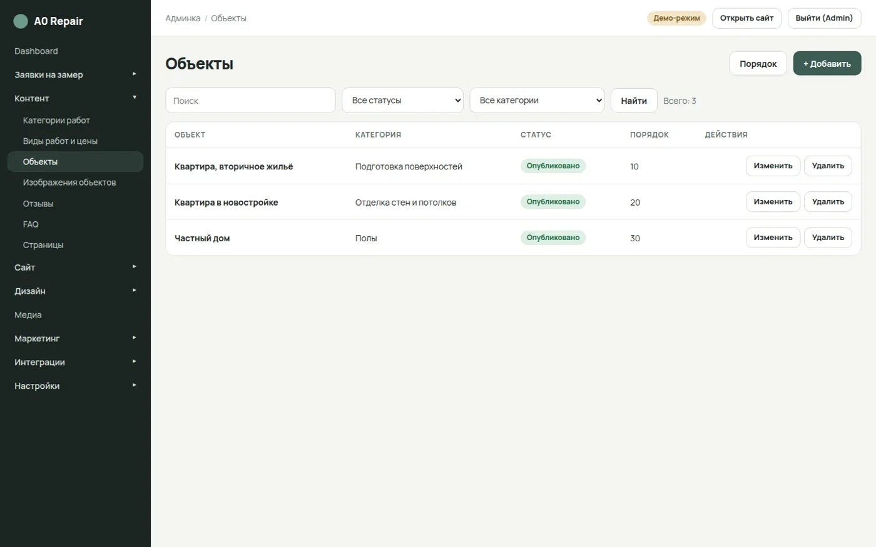The width and height of the screenshot is (876, 547).
Task: Click Частный дом row title
Action: tap(202, 238)
